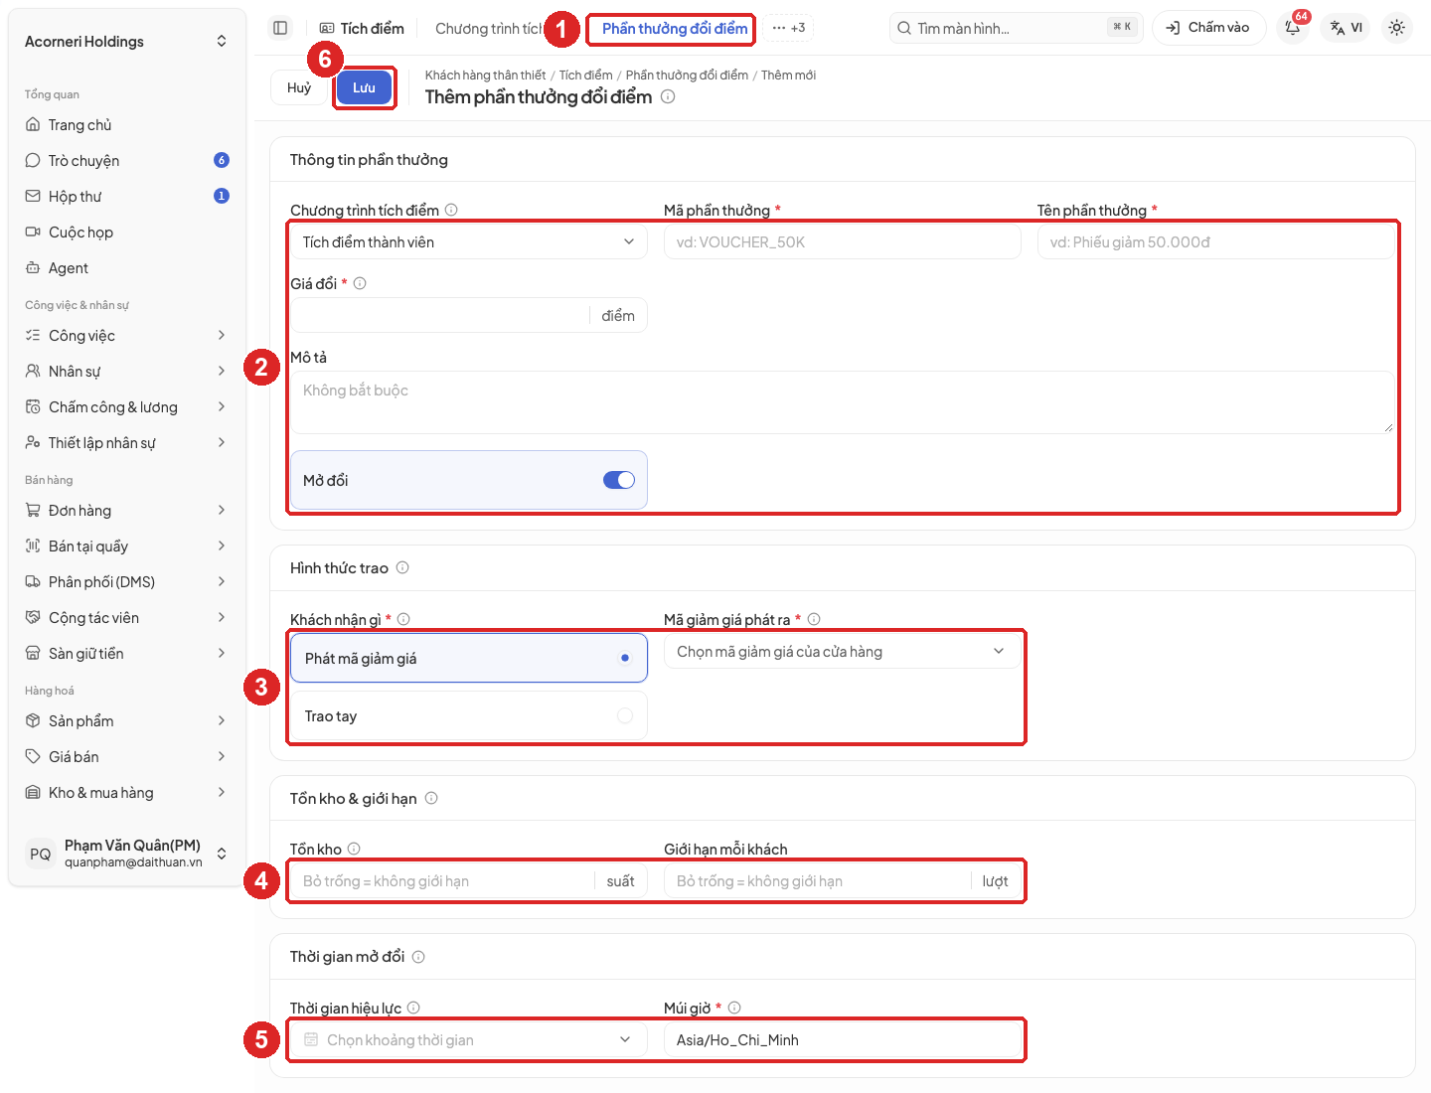Expand the Acorneri Holdings workspace switcher
This screenshot has width=1431, height=1093.
[127, 41]
